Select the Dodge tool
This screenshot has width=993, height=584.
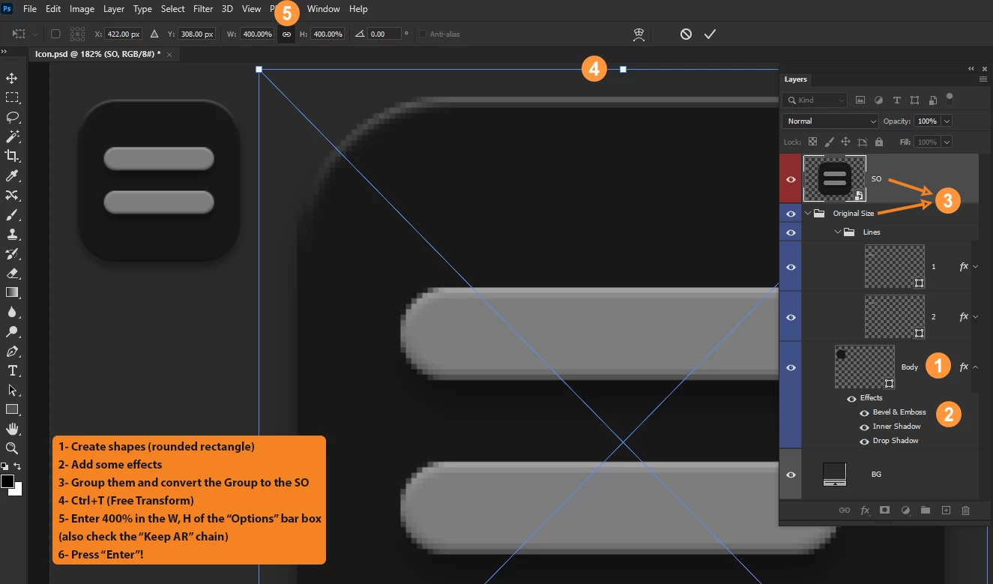click(x=12, y=331)
